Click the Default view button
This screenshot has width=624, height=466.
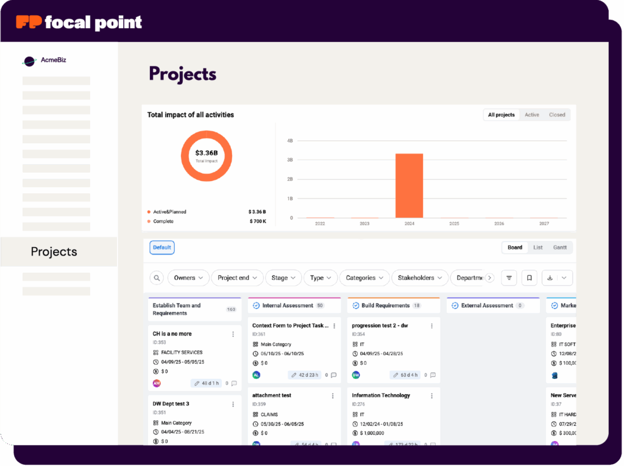(162, 248)
